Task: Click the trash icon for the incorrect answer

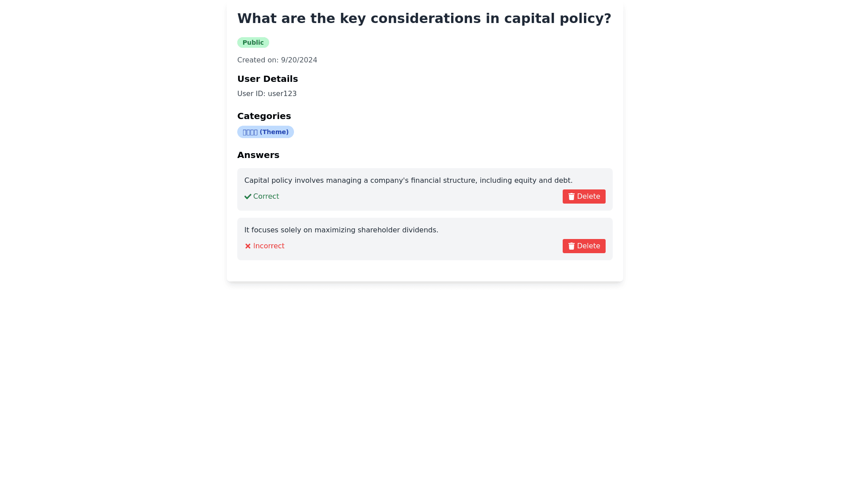Action: (572, 246)
